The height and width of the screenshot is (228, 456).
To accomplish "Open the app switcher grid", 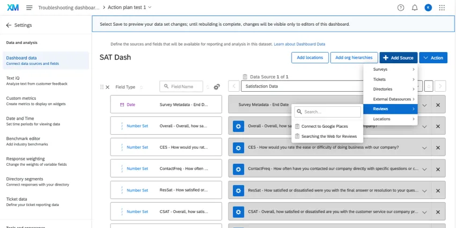I will pos(442,8).
